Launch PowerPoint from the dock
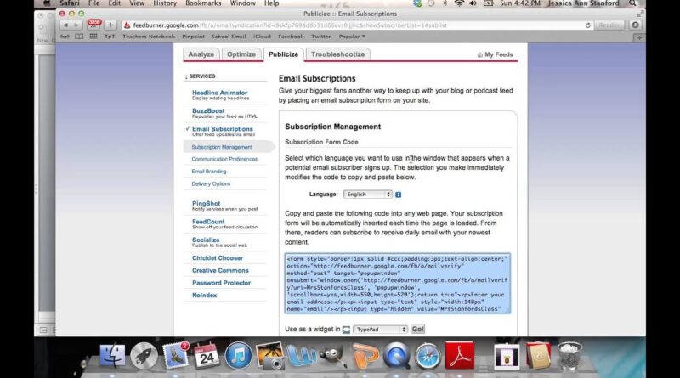Image resolution: width=680 pixels, height=378 pixels. point(365,355)
